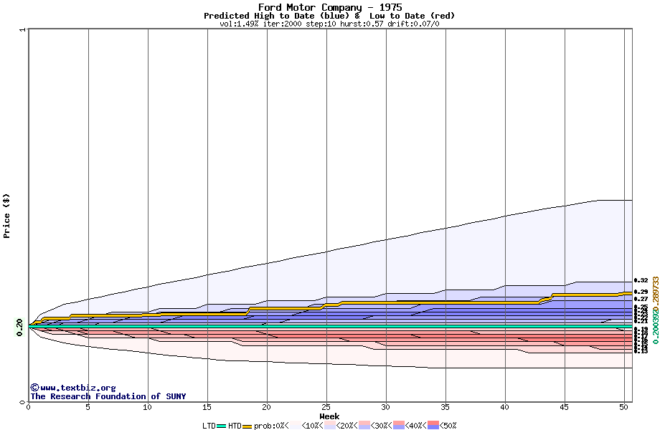This screenshot has height=430, width=660.
Task: Click swatch between '<20%<' and '<30%<'
Action: pyautogui.click(x=364, y=426)
